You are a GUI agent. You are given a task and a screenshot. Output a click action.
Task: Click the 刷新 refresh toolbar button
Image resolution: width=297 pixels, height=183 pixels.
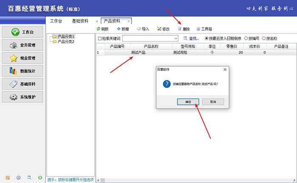coord(103,29)
